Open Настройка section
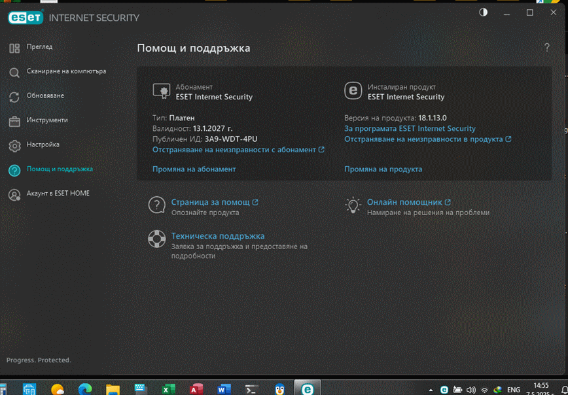This screenshot has height=395, width=568. tap(43, 145)
